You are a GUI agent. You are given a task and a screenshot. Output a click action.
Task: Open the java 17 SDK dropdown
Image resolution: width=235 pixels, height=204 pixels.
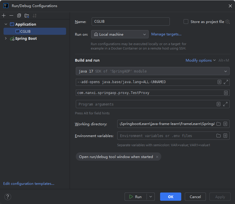pos(152,71)
